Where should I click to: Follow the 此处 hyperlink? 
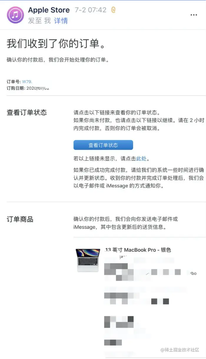tap(141, 159)
